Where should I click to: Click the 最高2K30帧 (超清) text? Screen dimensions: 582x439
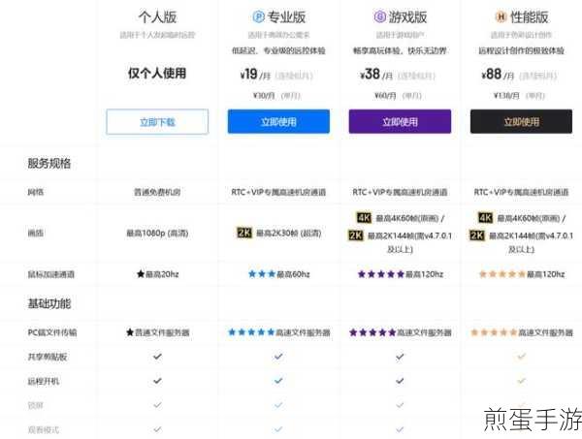click(x=289, y=233)
